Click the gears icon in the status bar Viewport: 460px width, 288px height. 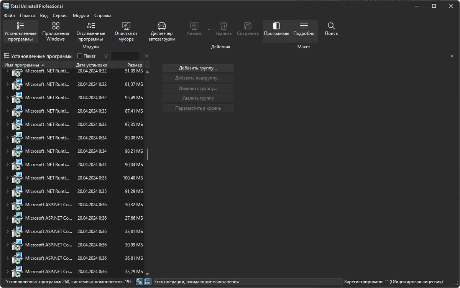pyautogui.click(x=140, y=281)
